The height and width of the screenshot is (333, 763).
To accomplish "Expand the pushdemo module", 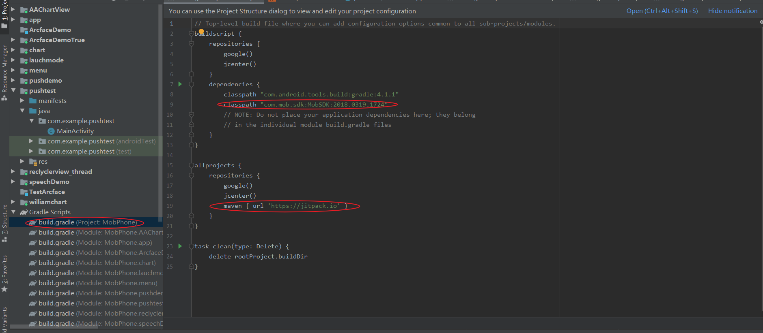I will point(13,80).
